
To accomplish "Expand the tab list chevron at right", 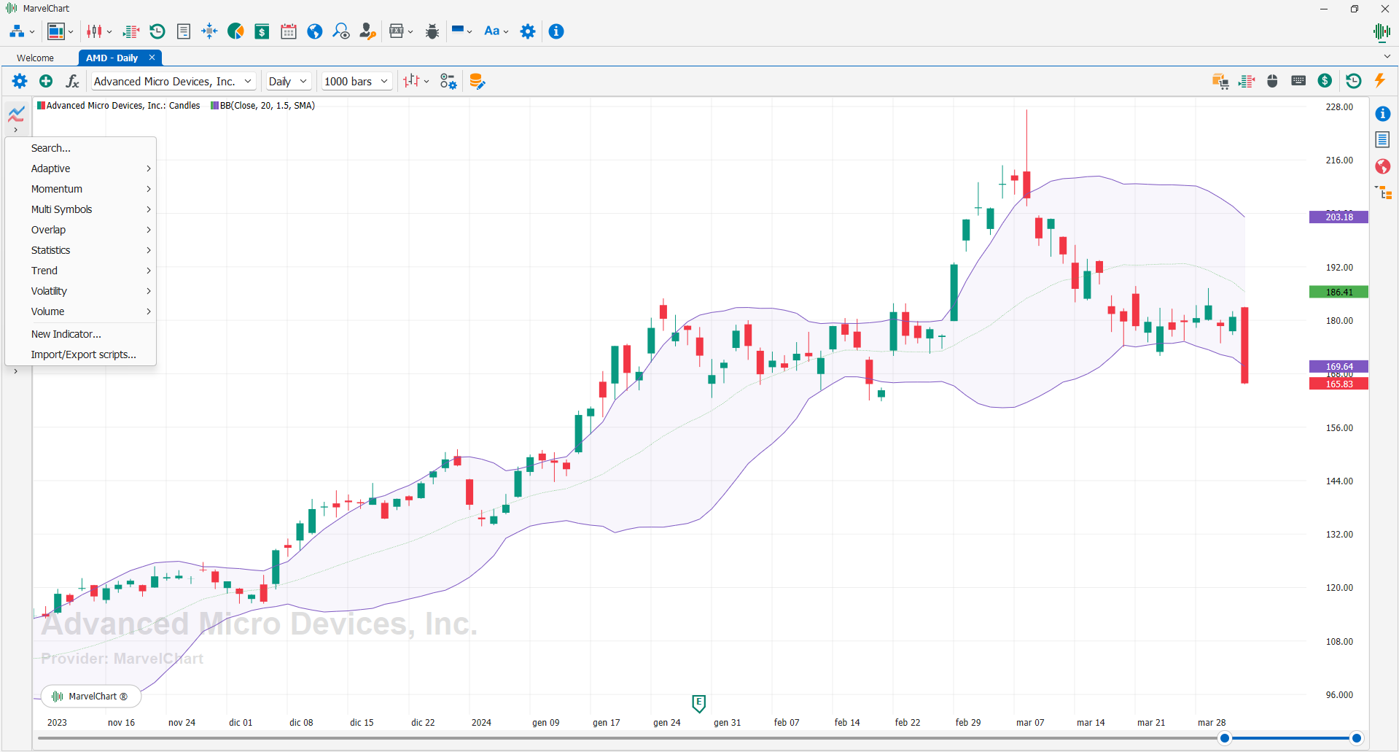I will [x=1387, y=56].
